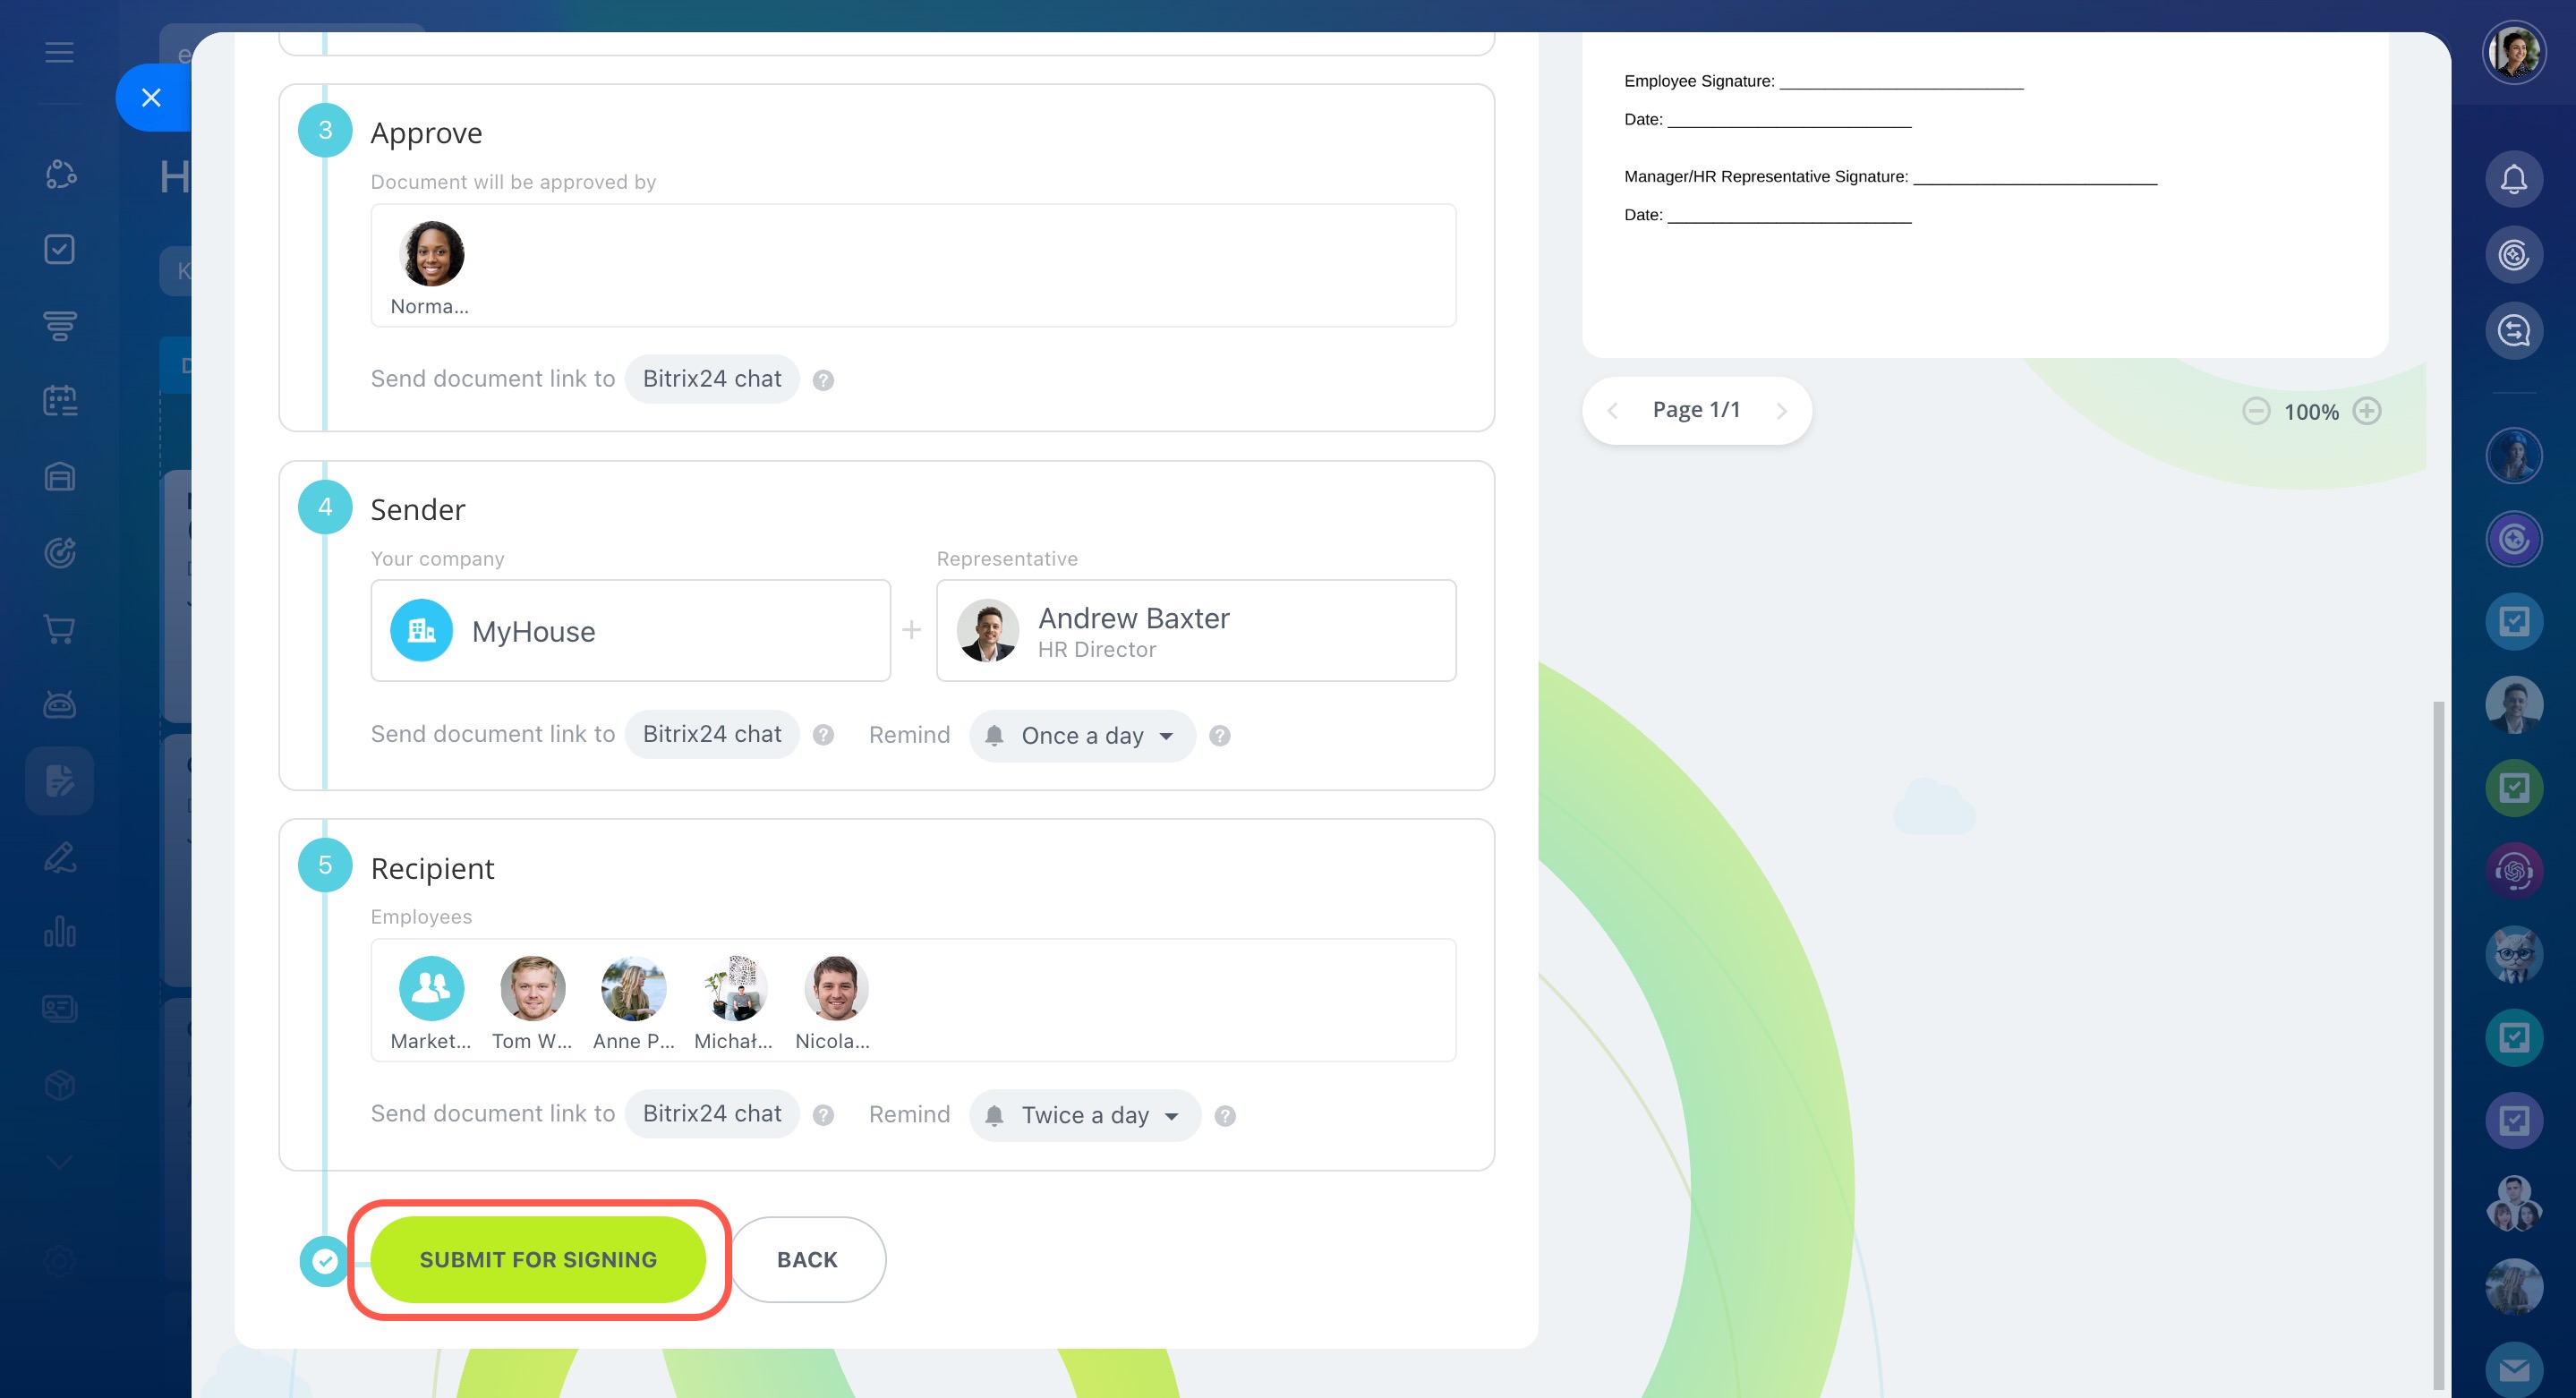This screenshot has height=1398, width=2576.
Task: Click the MyHouse company field
Action: click(x=630, y=631)
